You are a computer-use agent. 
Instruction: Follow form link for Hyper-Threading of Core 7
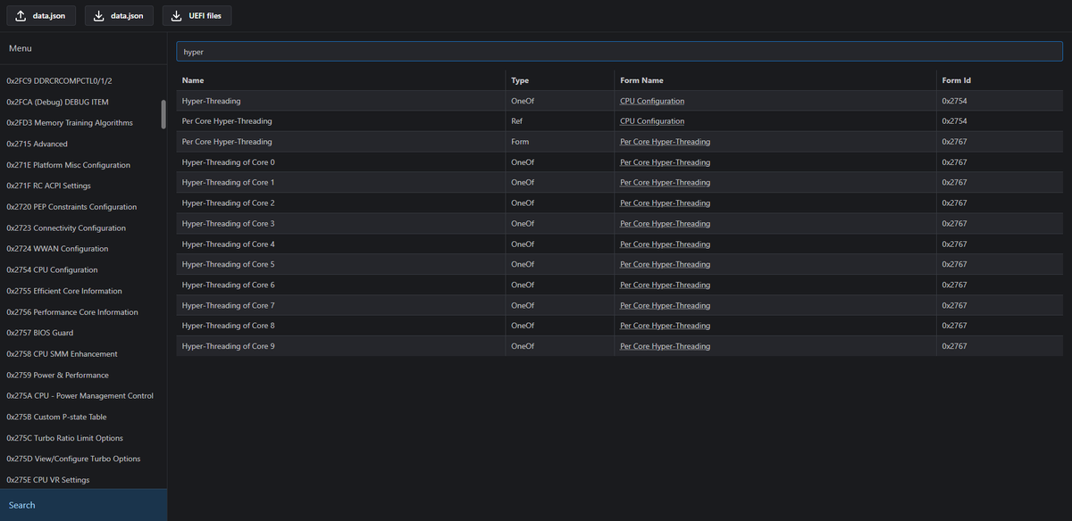(x=666, y=306)
